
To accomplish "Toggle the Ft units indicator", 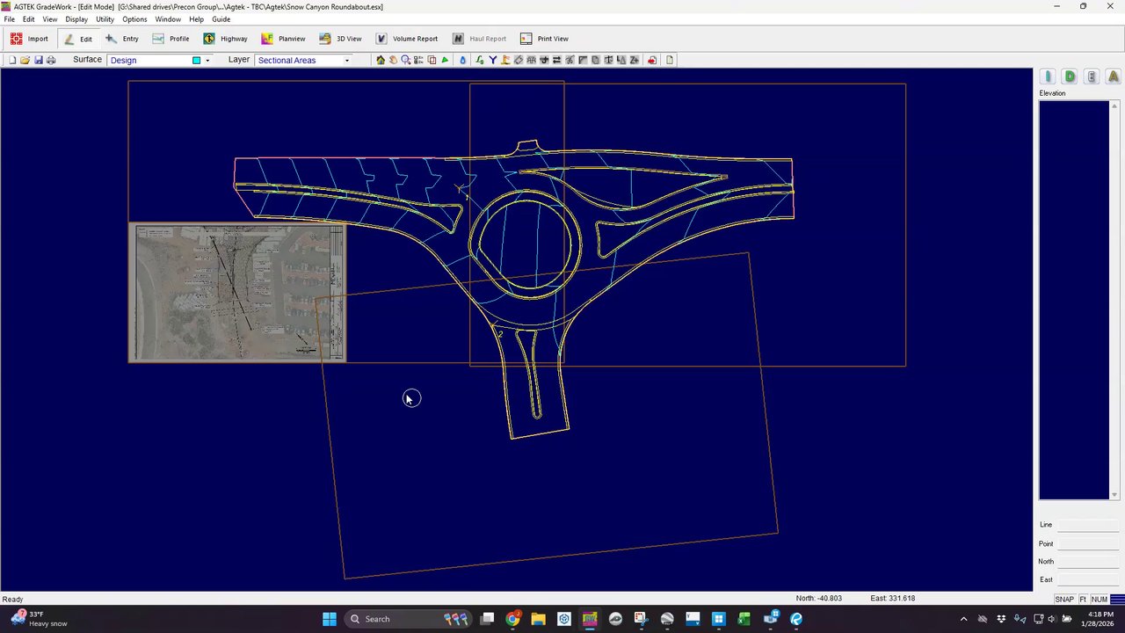I will click(x=1083, y=599).
